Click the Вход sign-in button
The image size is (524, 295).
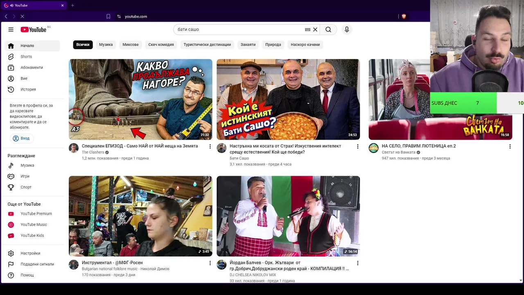point(21,138)
